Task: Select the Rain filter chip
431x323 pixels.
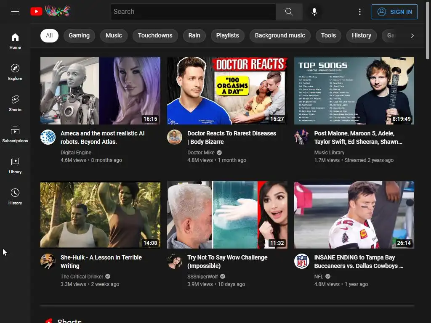Action: pos(194,35)
